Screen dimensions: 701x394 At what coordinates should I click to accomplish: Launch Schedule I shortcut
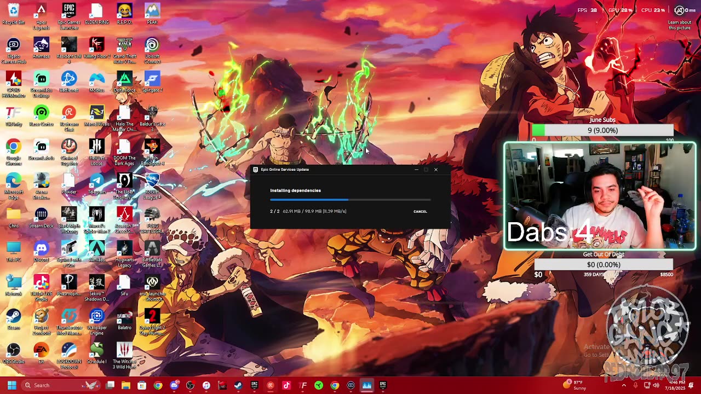pyautogui.click(x=97, y=354)
